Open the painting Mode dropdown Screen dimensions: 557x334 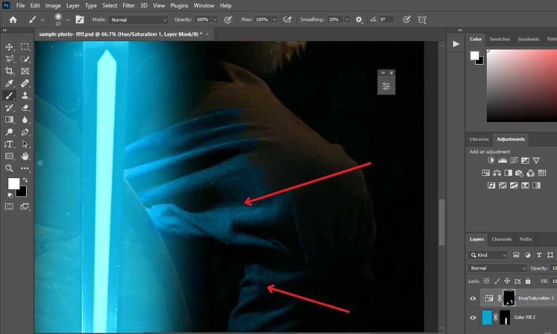click(138, 20)
